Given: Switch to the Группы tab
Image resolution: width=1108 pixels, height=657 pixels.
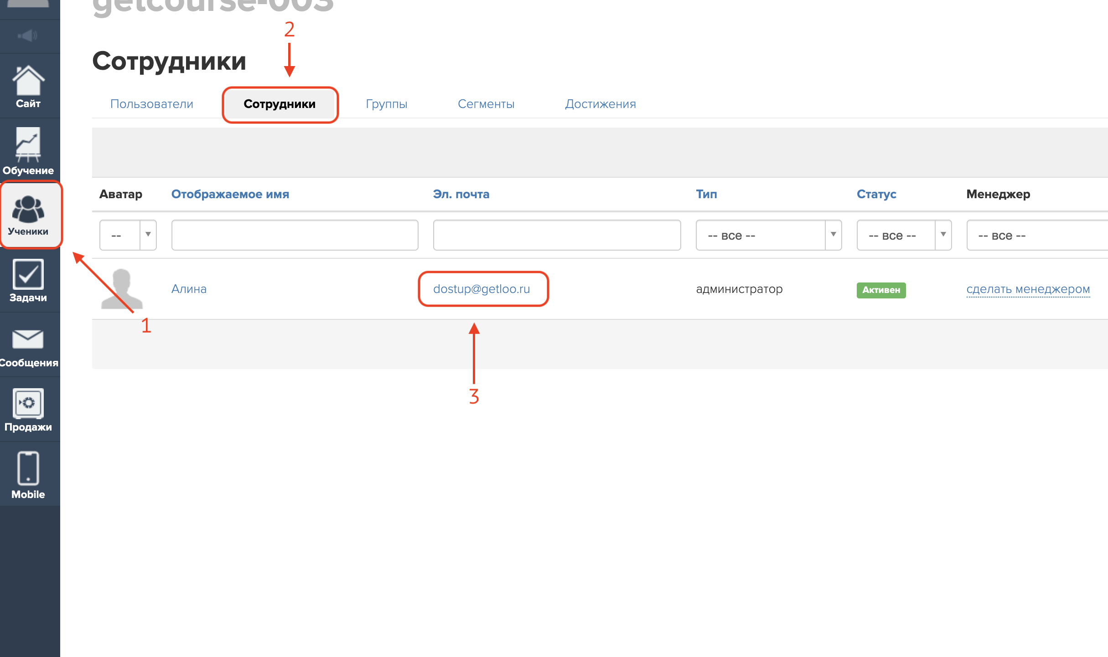Looking at the screenshot, I should point(386,104).
